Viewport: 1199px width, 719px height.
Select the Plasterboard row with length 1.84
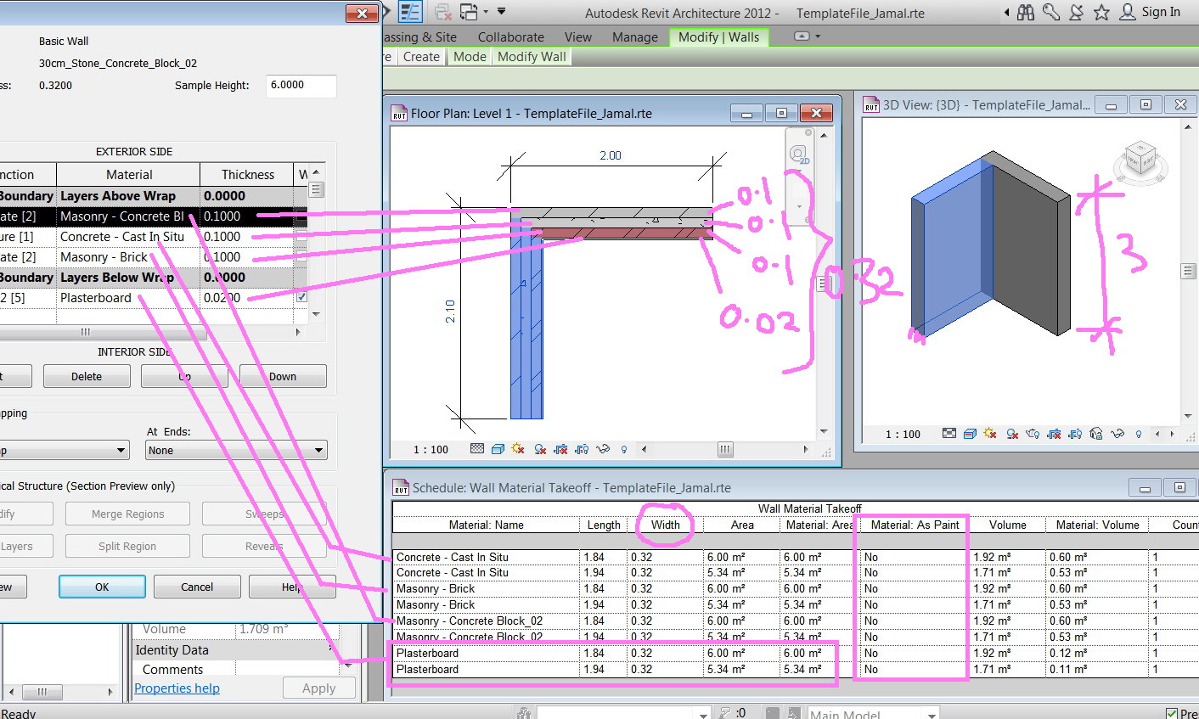(x=794, y=653)
